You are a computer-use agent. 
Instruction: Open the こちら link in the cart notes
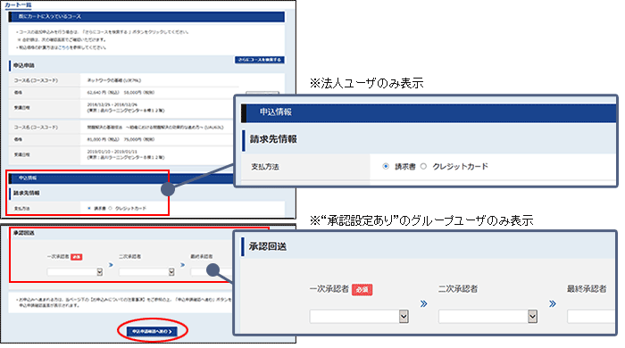(x=63, y=47)
